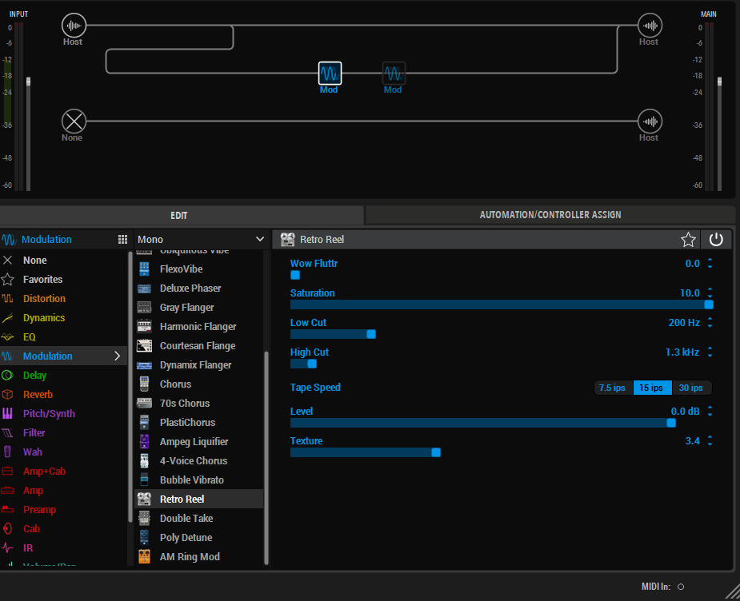The height and width of the screenshot is (601, 740).
Task: Click the main Host output node icon
Action: click(650, 26)
